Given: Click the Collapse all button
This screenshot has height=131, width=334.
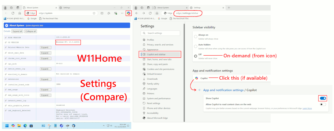Looking at the screenshot, I should click(31, 31).
